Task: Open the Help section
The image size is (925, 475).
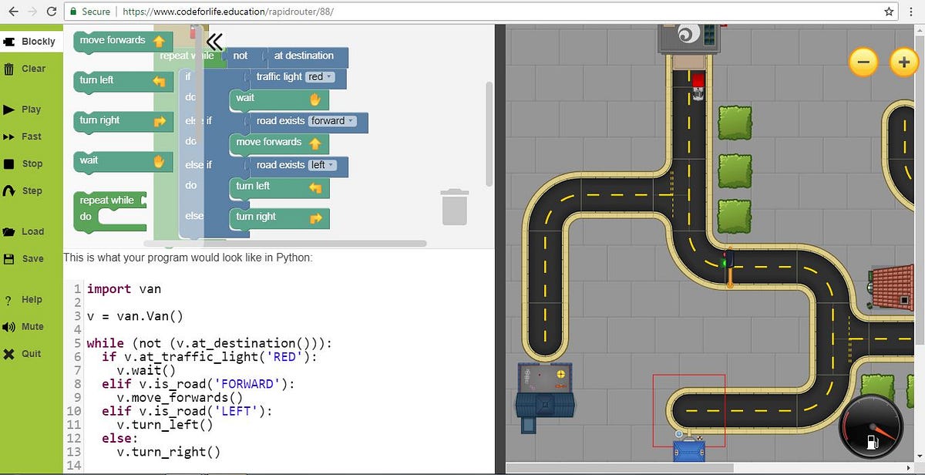Action: point(27,299)
